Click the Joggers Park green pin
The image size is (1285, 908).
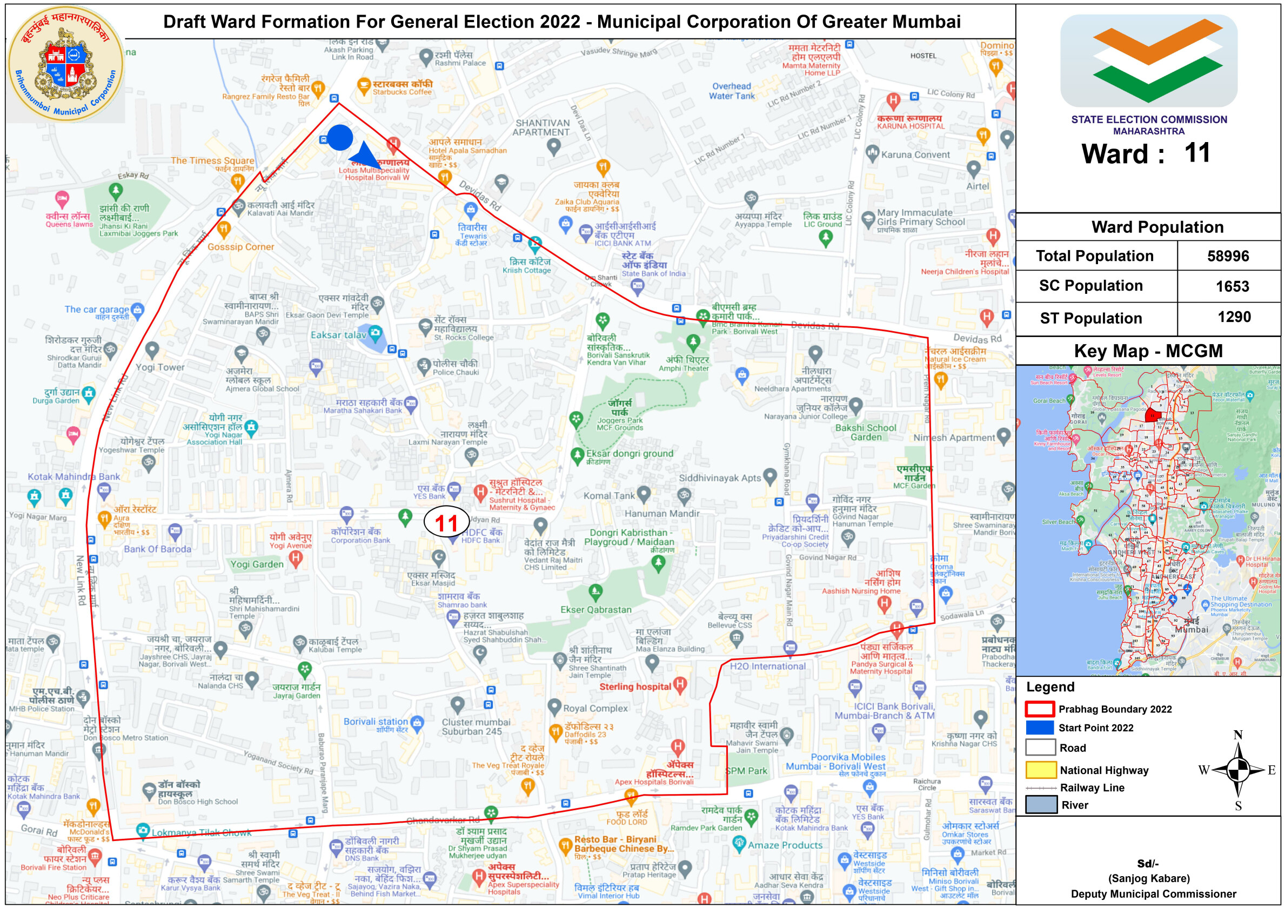pos(576,418)
